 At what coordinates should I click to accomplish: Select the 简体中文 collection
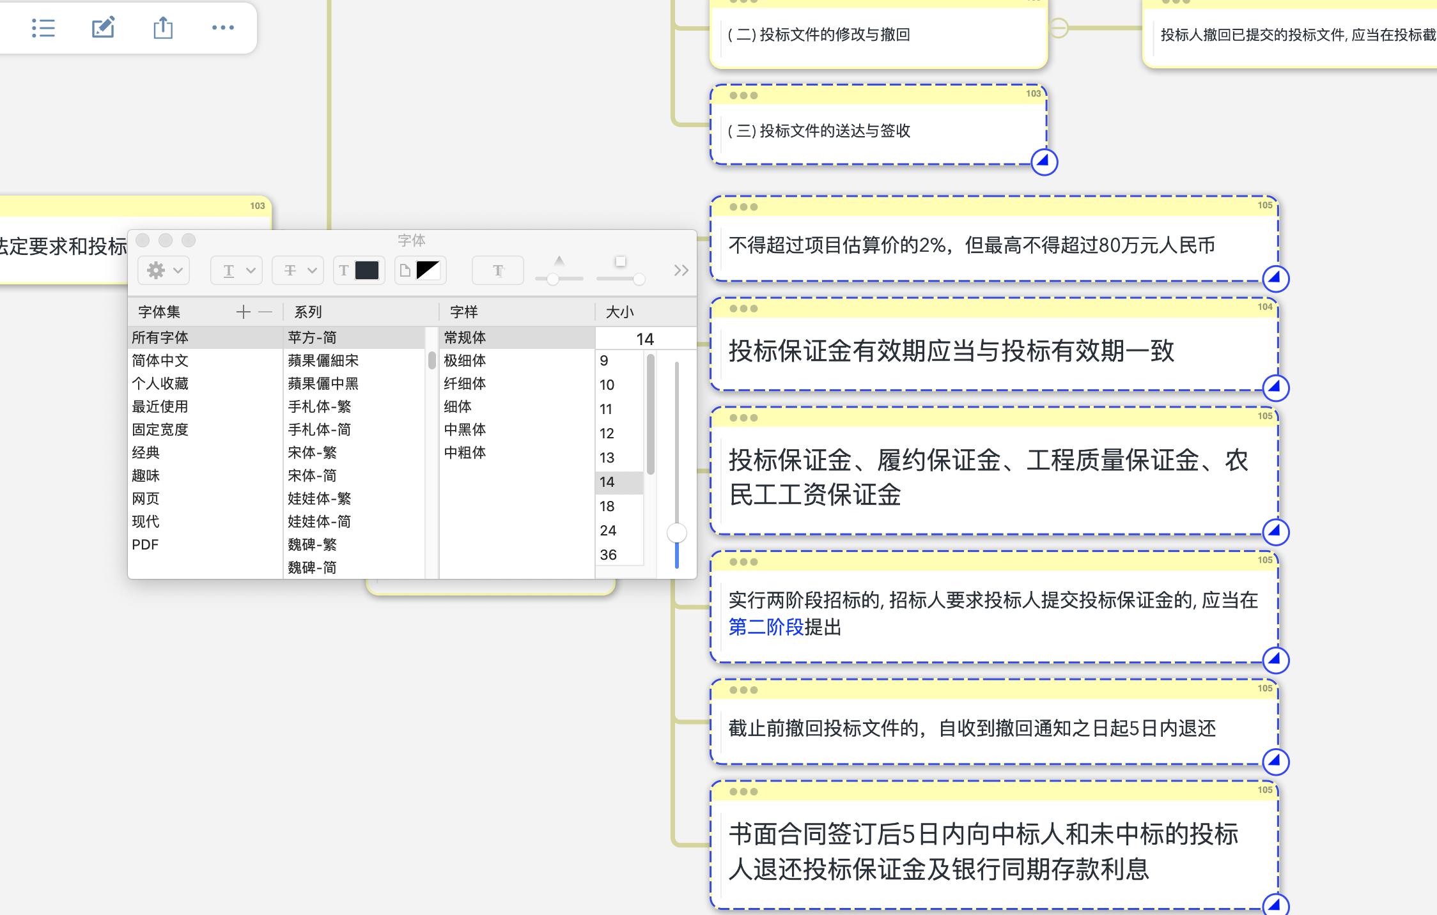tap(205, 360)
